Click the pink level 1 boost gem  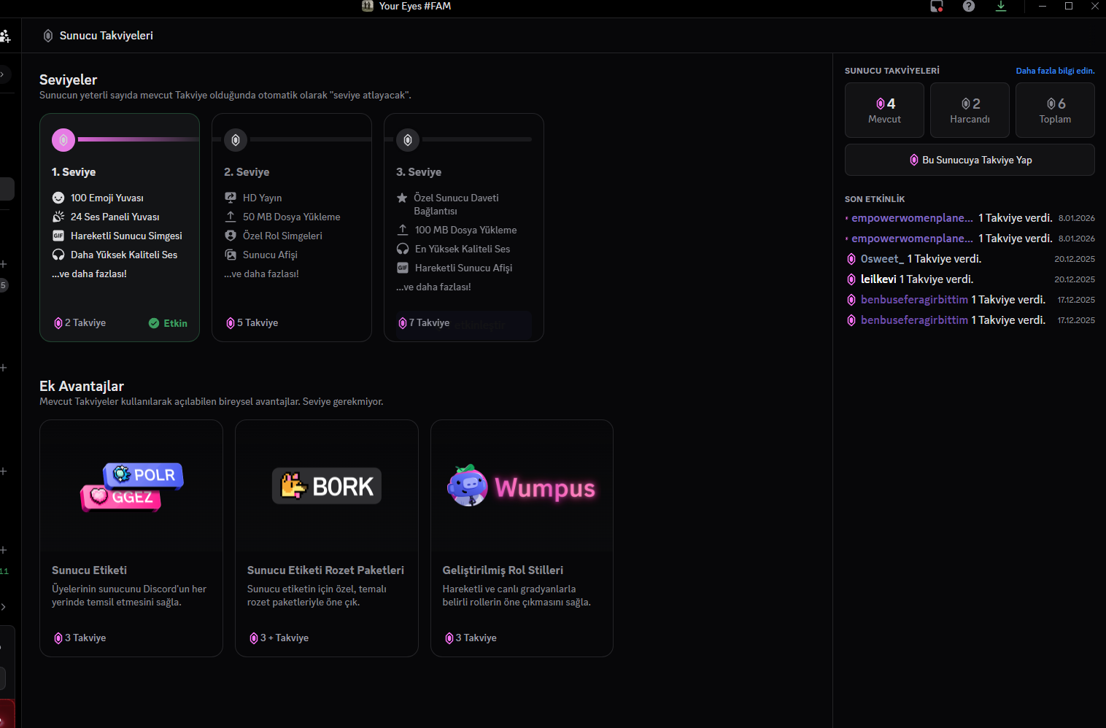coord(63,139)
